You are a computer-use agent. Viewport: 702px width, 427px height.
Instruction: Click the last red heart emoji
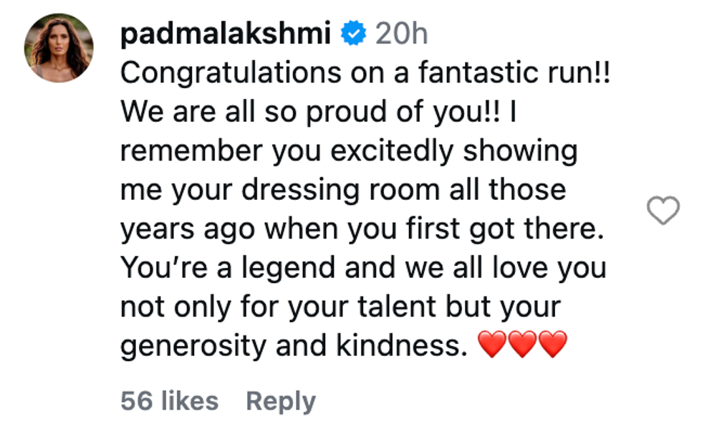click(x=552, y=346)
